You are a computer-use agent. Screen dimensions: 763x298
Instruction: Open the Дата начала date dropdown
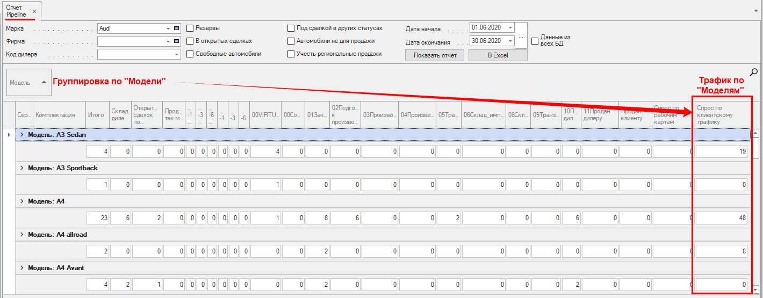click(509, 27)
